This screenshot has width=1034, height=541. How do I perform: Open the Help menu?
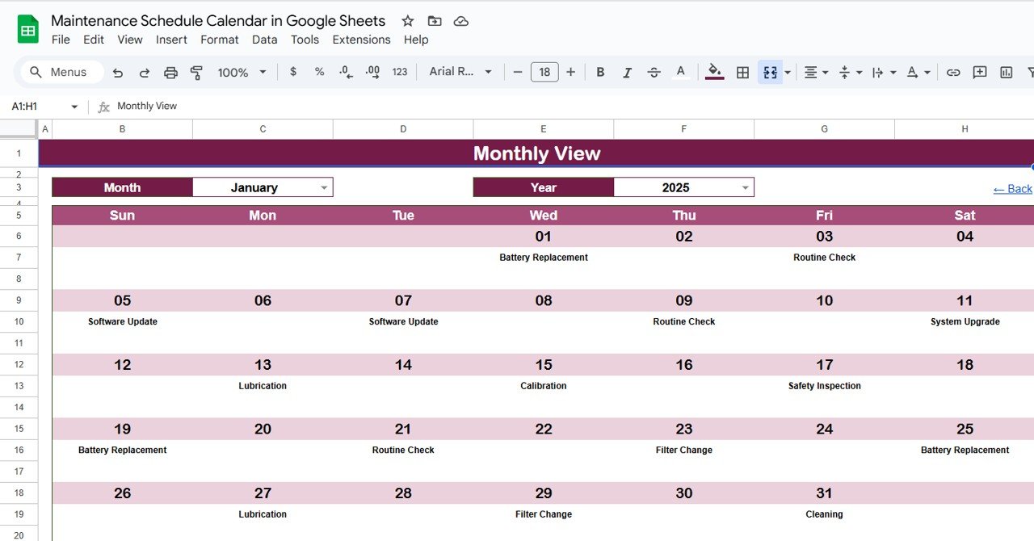416,40
